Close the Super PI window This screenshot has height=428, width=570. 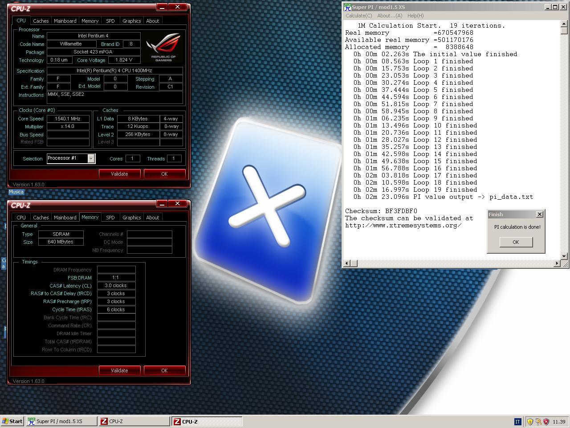[x=563, y=7]
